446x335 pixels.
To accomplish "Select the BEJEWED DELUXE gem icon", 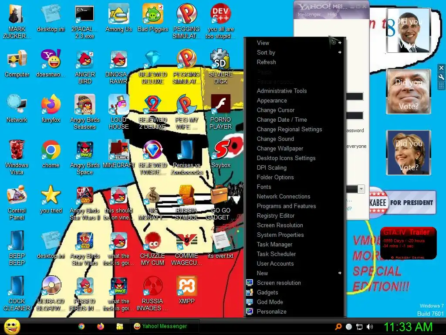I will pyautogui.click(x=153, y=67).
